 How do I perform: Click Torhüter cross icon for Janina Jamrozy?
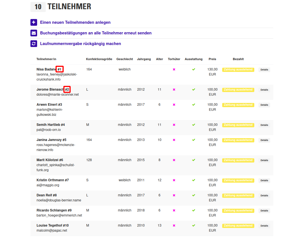[x=174, y=140]
